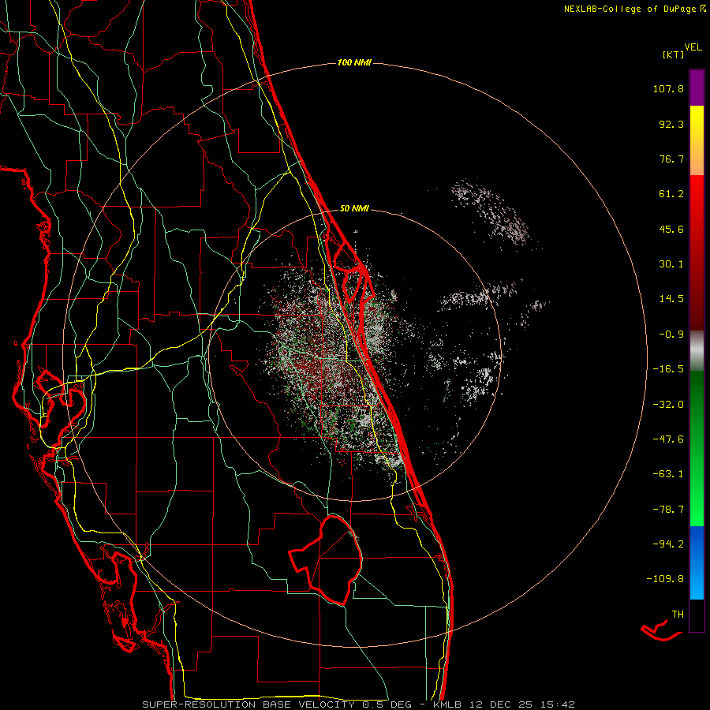This screenshot has width=710, height=710.
Task: Click the 61.2 legend value
Action: click(671, 194)
